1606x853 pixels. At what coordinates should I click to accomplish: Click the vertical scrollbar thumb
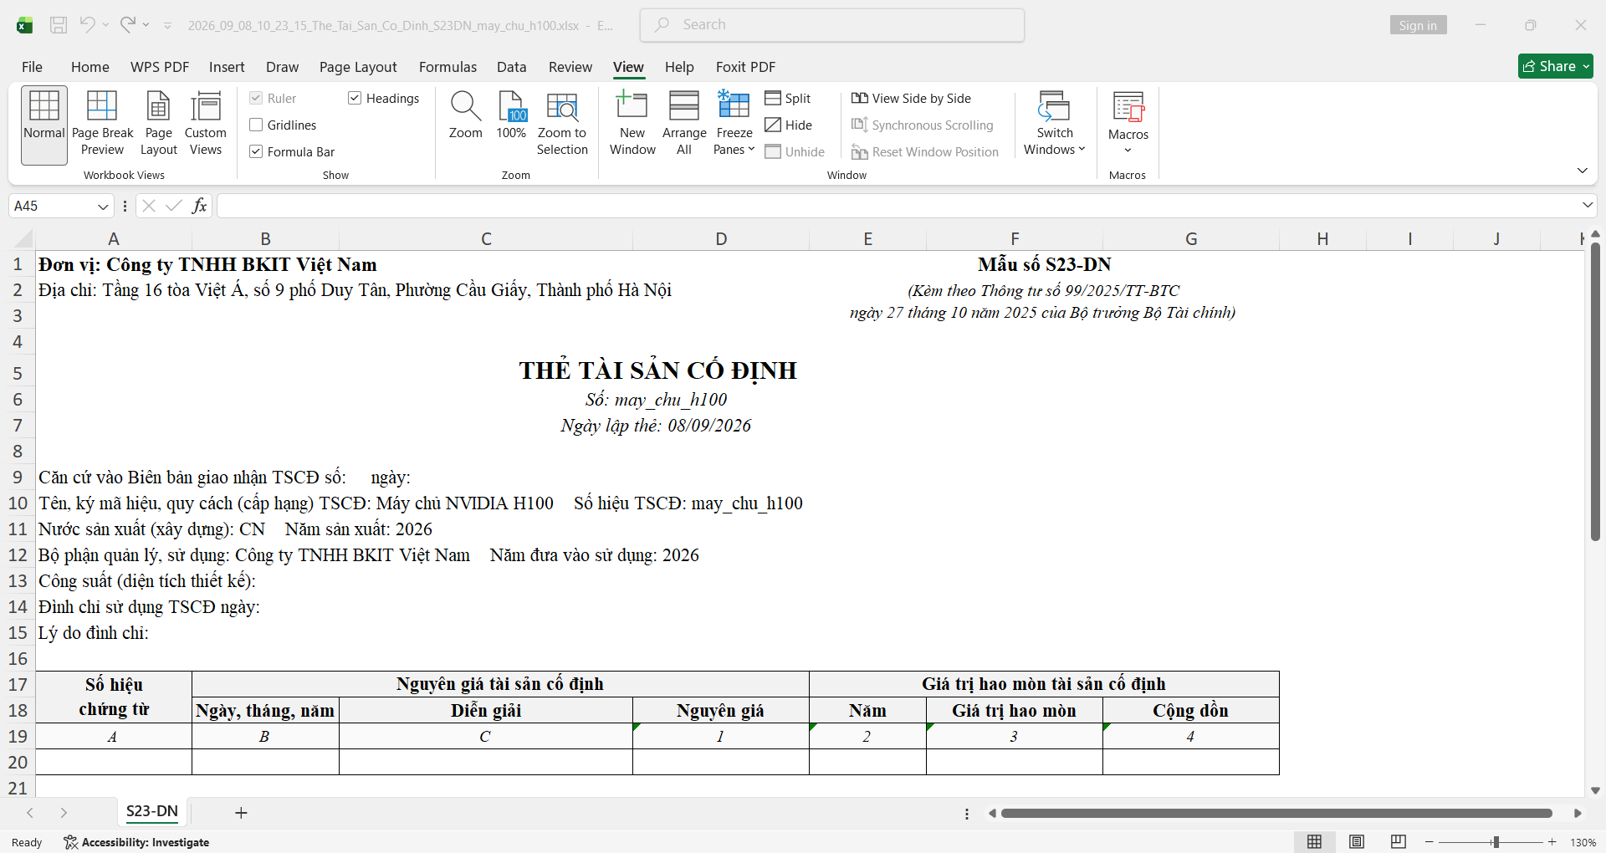(x=1595, y=391)
